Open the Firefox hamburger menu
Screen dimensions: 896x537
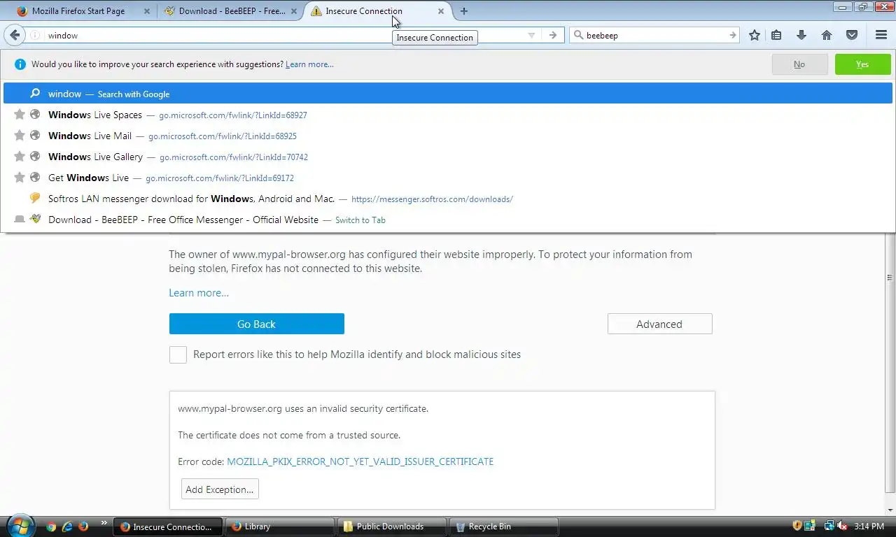pyautogui.click(x=881, y=35)
